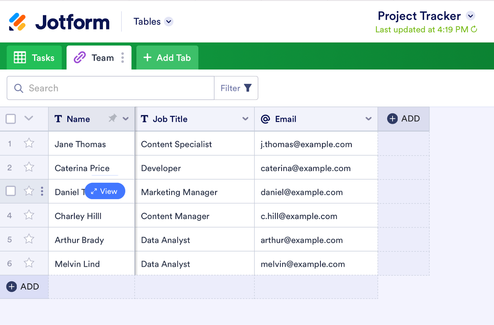Viewport: 494px width, 325px height.
Task: Open Project Tracker title dropdown
Action: tap(471, 16)
